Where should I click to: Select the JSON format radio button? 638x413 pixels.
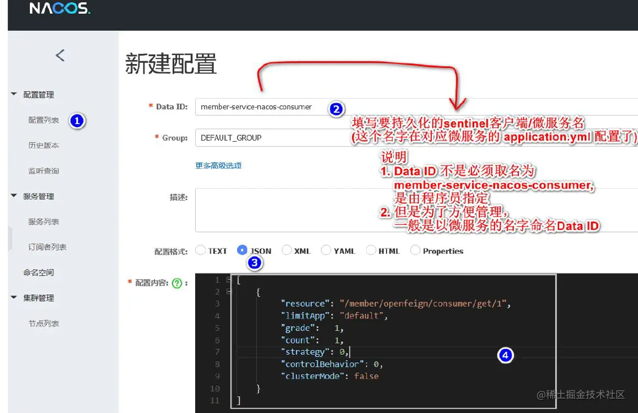click(242, 250)
